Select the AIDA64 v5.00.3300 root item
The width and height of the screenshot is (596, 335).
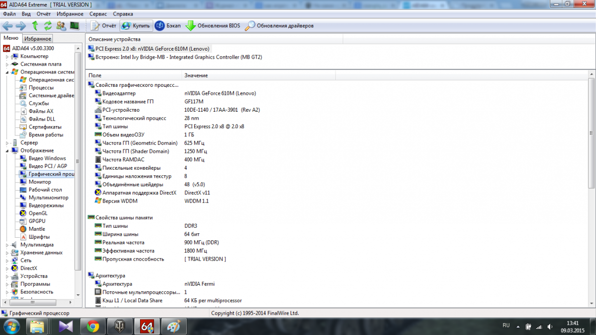pyautogui.click(x=28, y=49)
